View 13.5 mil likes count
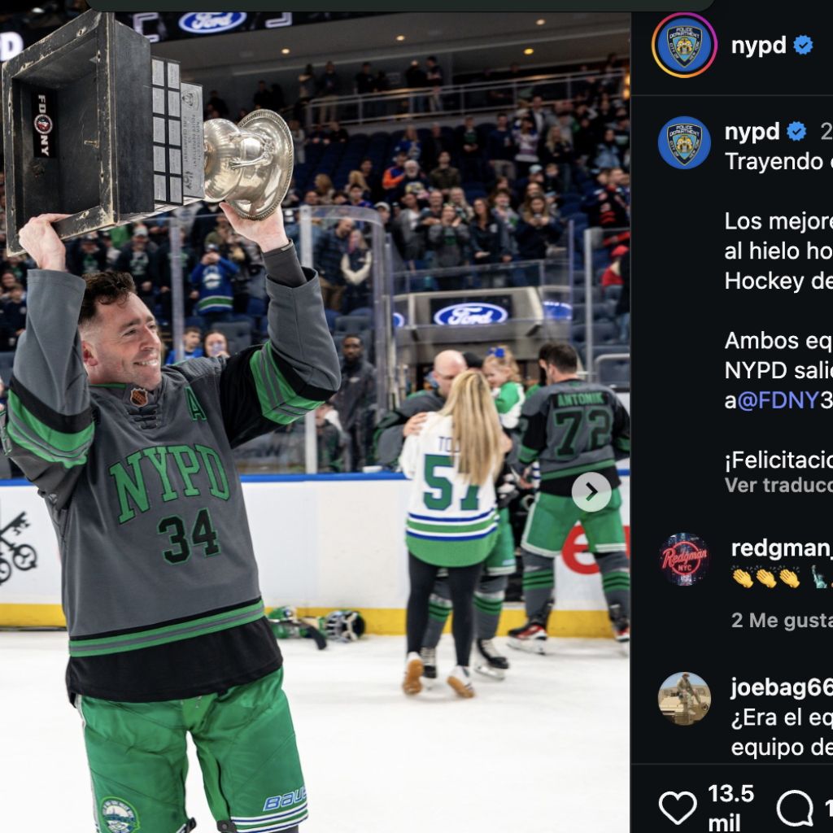This screenshot has height=833, width=833. pos(731,808)
